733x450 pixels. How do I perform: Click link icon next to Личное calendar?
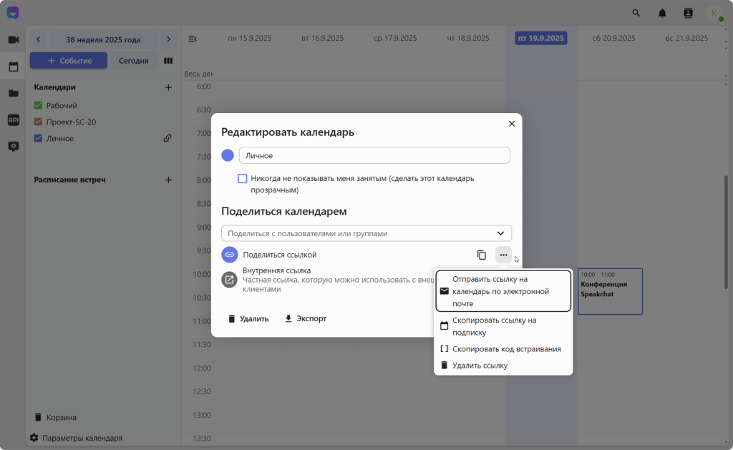click(x=168, y=138)
